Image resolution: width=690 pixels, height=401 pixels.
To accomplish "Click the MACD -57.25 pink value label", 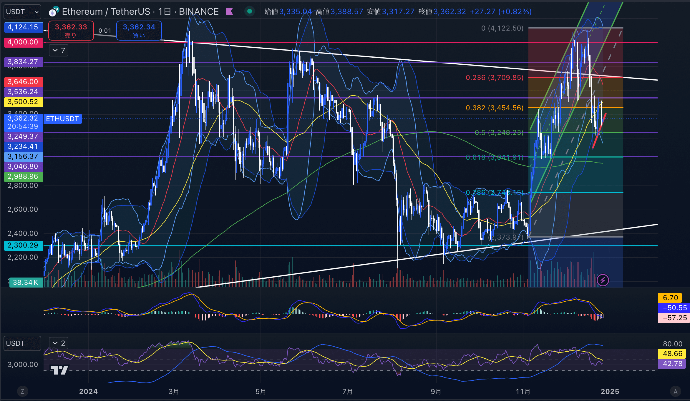I will pyautogui.click(x=674, y=318).
